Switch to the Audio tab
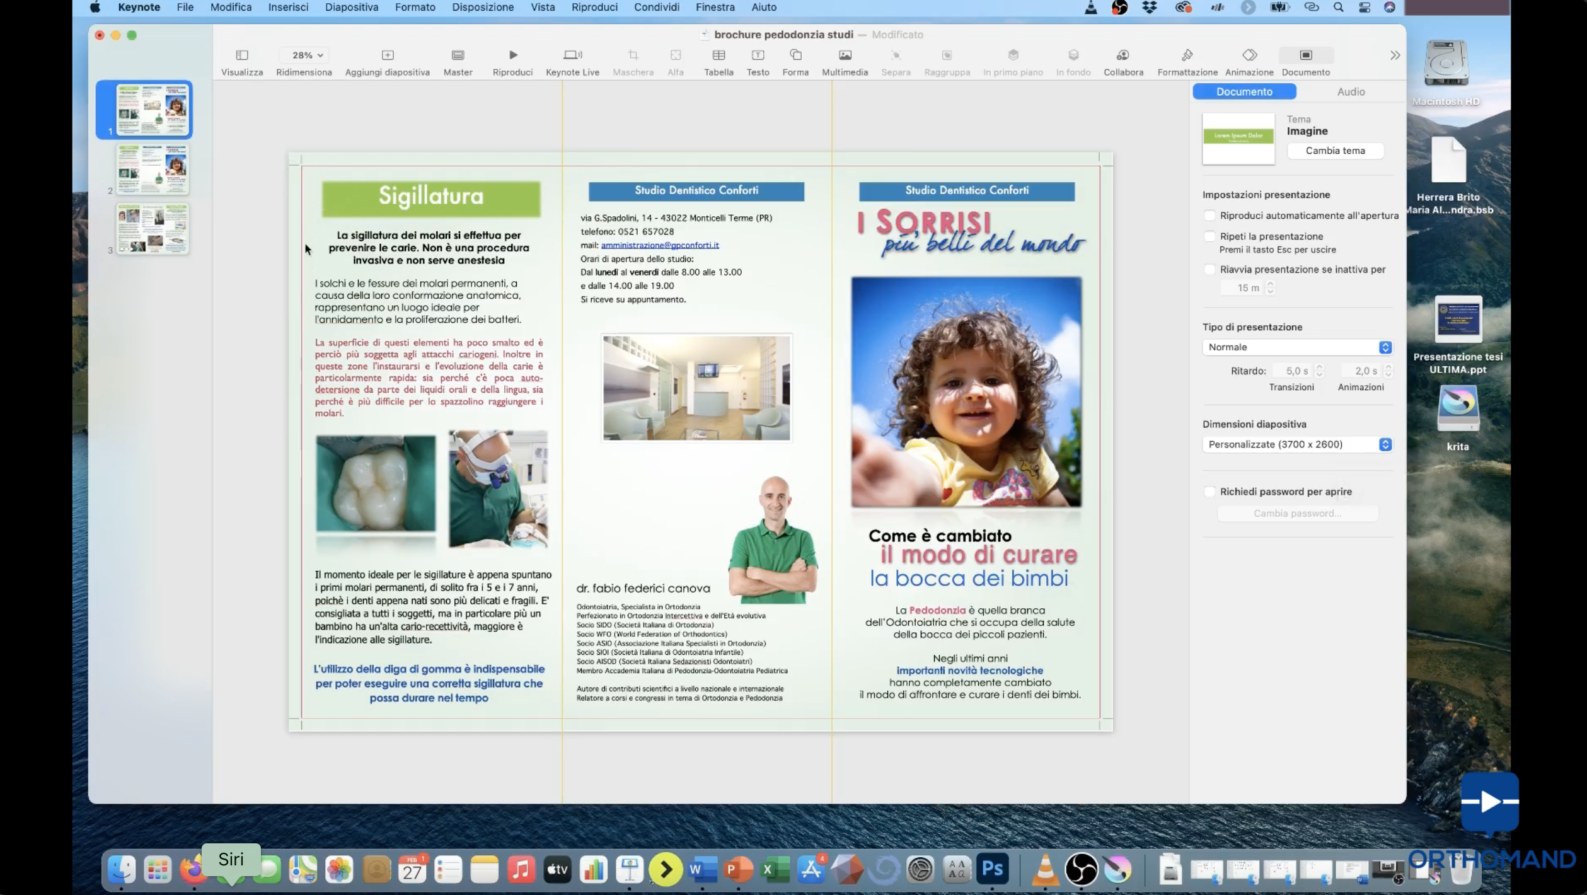The width and height of the screenshot is (1587, 895). point(1351,92)
